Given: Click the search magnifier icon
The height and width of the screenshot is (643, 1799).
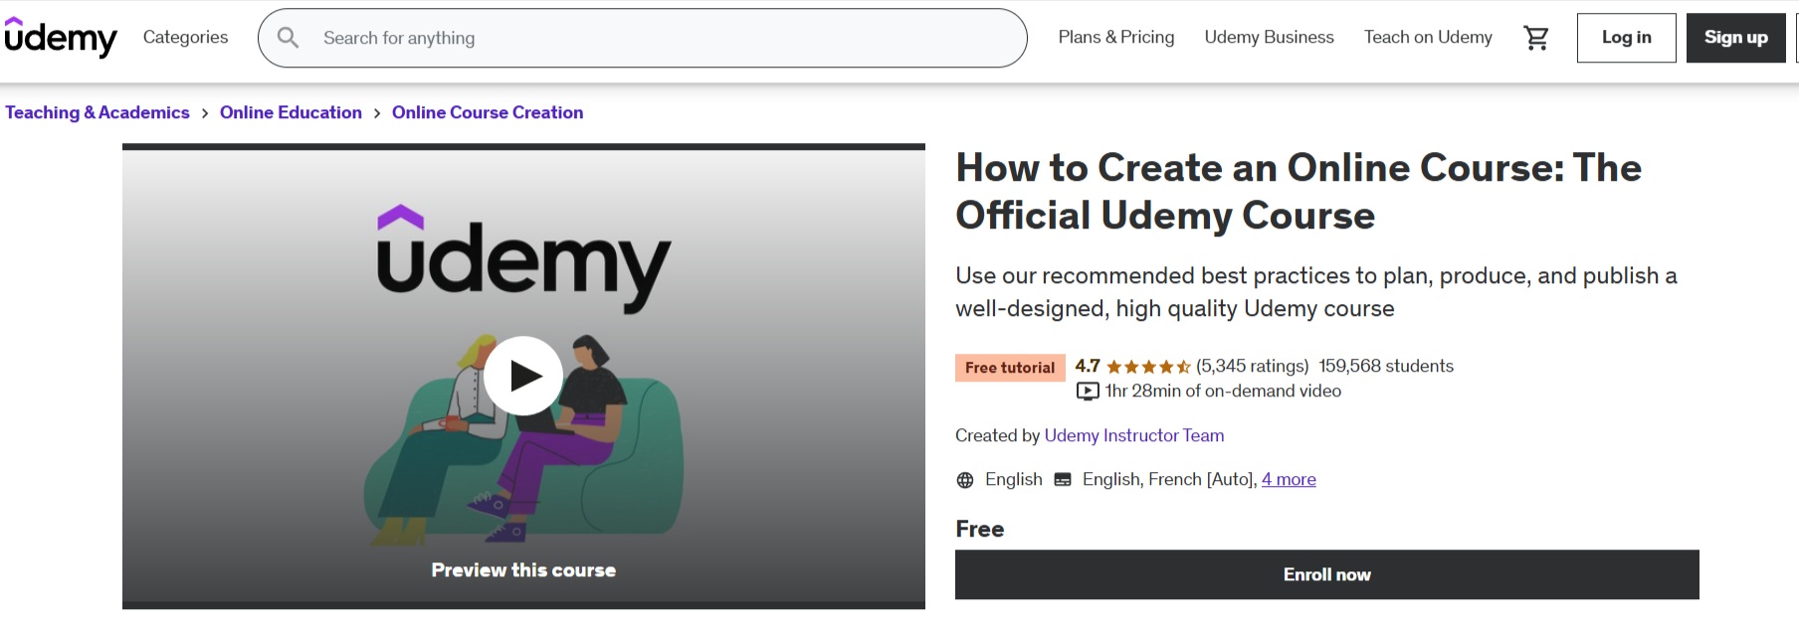Looking at the screenshot, I should pyautogui.click(x=288, y=37).
